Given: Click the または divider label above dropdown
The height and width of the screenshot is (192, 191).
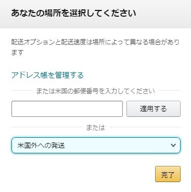Looking at the screenshot, I should [x=96, y=127].
